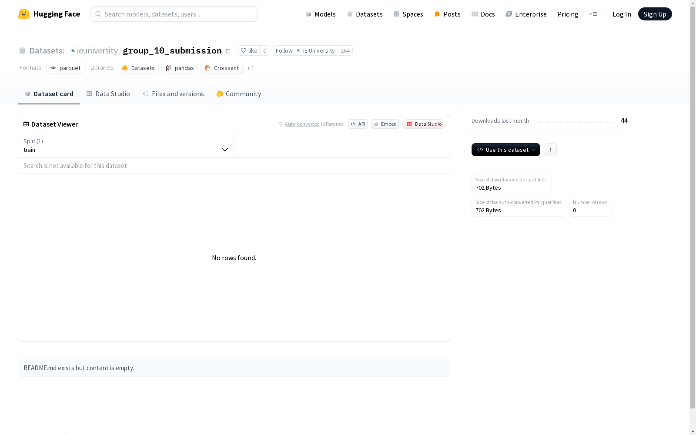696x435 pixels.
Task: Open the Enterprise page
Action: (526, 14)
